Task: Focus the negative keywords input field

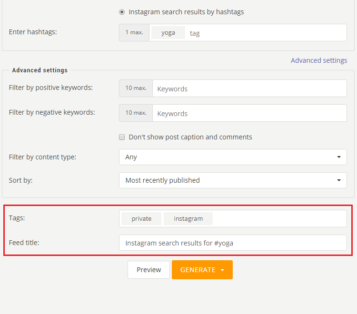Action: click(249, 113)
